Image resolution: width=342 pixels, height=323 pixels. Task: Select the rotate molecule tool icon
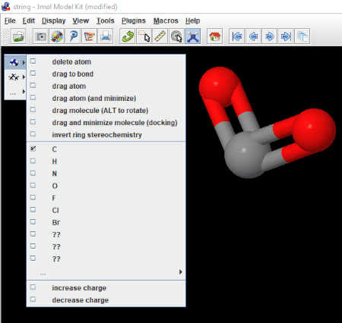[x=128, y=36]
